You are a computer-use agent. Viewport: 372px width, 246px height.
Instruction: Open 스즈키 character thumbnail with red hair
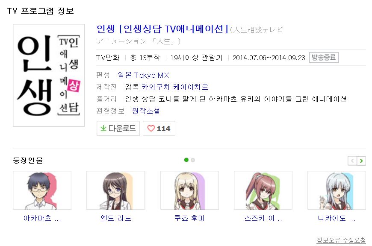[263, 190]
